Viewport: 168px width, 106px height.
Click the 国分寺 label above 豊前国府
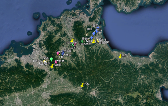[102, 40]
